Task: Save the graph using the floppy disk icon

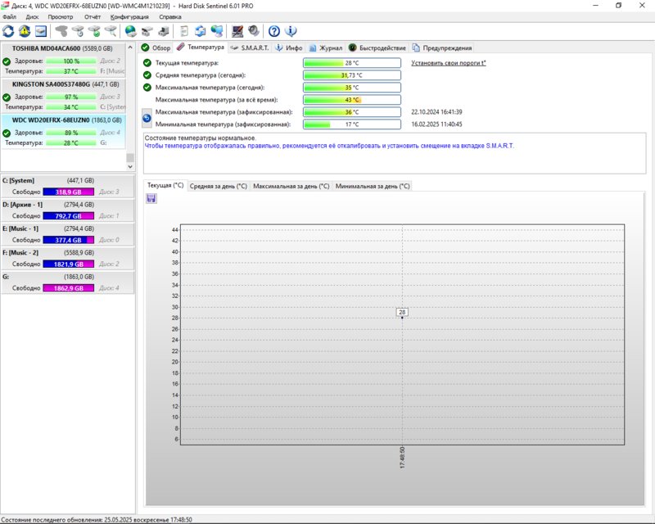Action: [x=151, y=199]
